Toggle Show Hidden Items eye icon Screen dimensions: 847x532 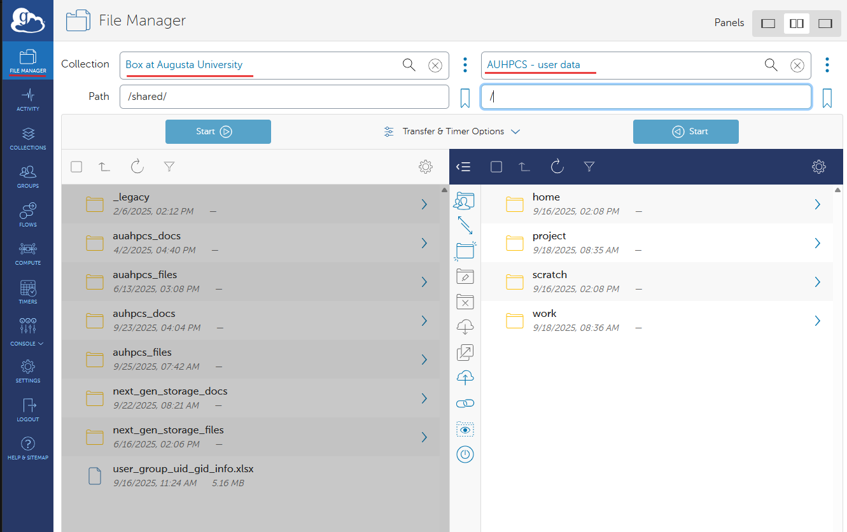pos(465,430)
